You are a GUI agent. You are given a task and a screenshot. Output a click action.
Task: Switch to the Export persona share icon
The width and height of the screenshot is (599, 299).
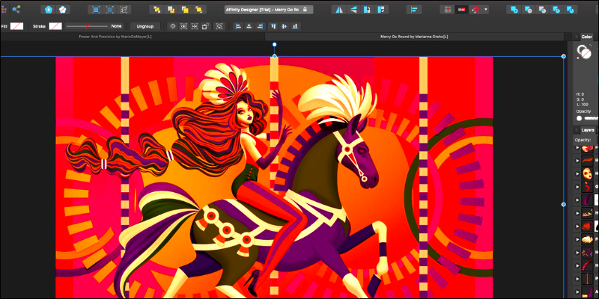coord(16,10)
